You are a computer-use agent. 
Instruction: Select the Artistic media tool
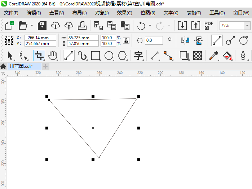pos(82,56)
